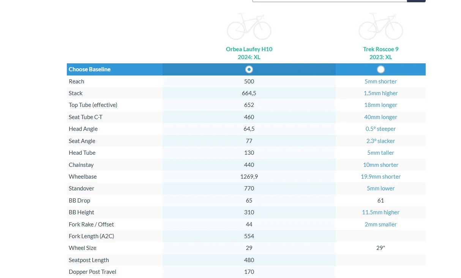Click the Orbea Laufey H10 bike icon
Screen dimensions: 461x278
point(249,27)
